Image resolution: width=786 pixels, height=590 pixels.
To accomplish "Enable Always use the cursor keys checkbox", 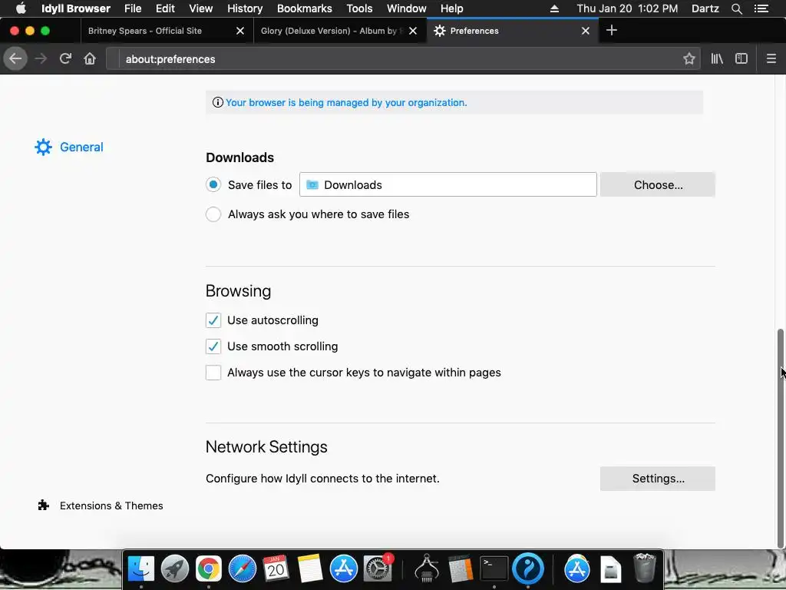I will click(213, 373).
